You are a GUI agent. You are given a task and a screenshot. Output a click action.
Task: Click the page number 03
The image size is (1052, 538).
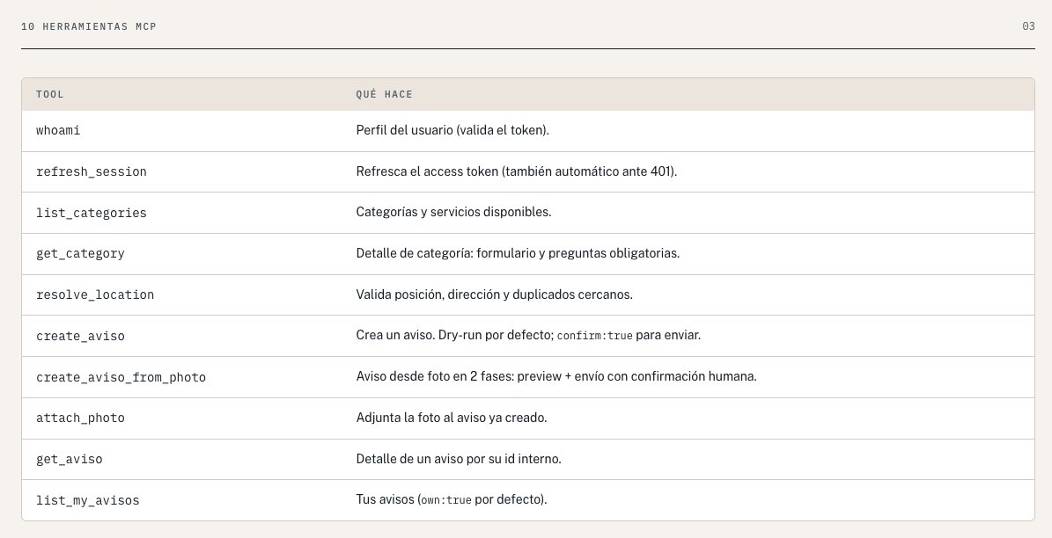pos(1028,26)
